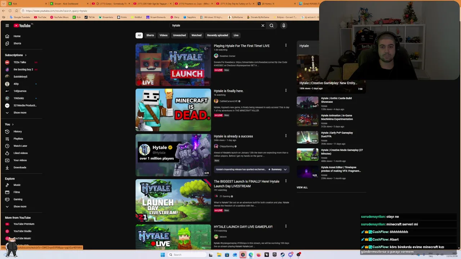Select Recently uploaded filter chip

[x=218, y=35]
